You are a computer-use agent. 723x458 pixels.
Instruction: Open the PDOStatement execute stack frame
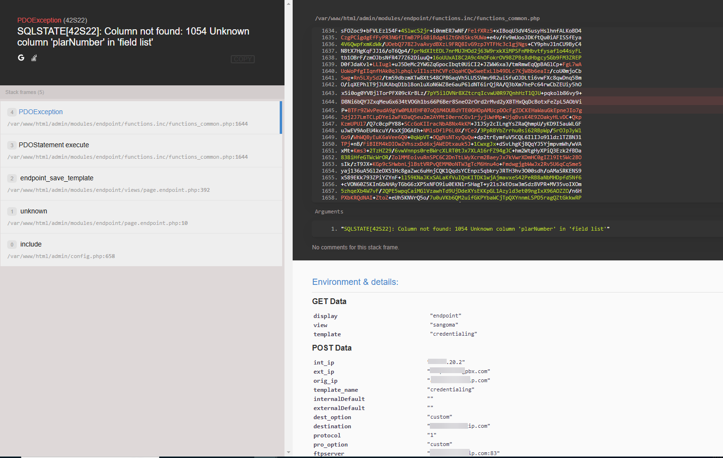pyautogui.click(x=54, y=145)
